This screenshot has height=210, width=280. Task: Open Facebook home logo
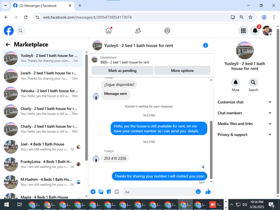tap(9, 31)
